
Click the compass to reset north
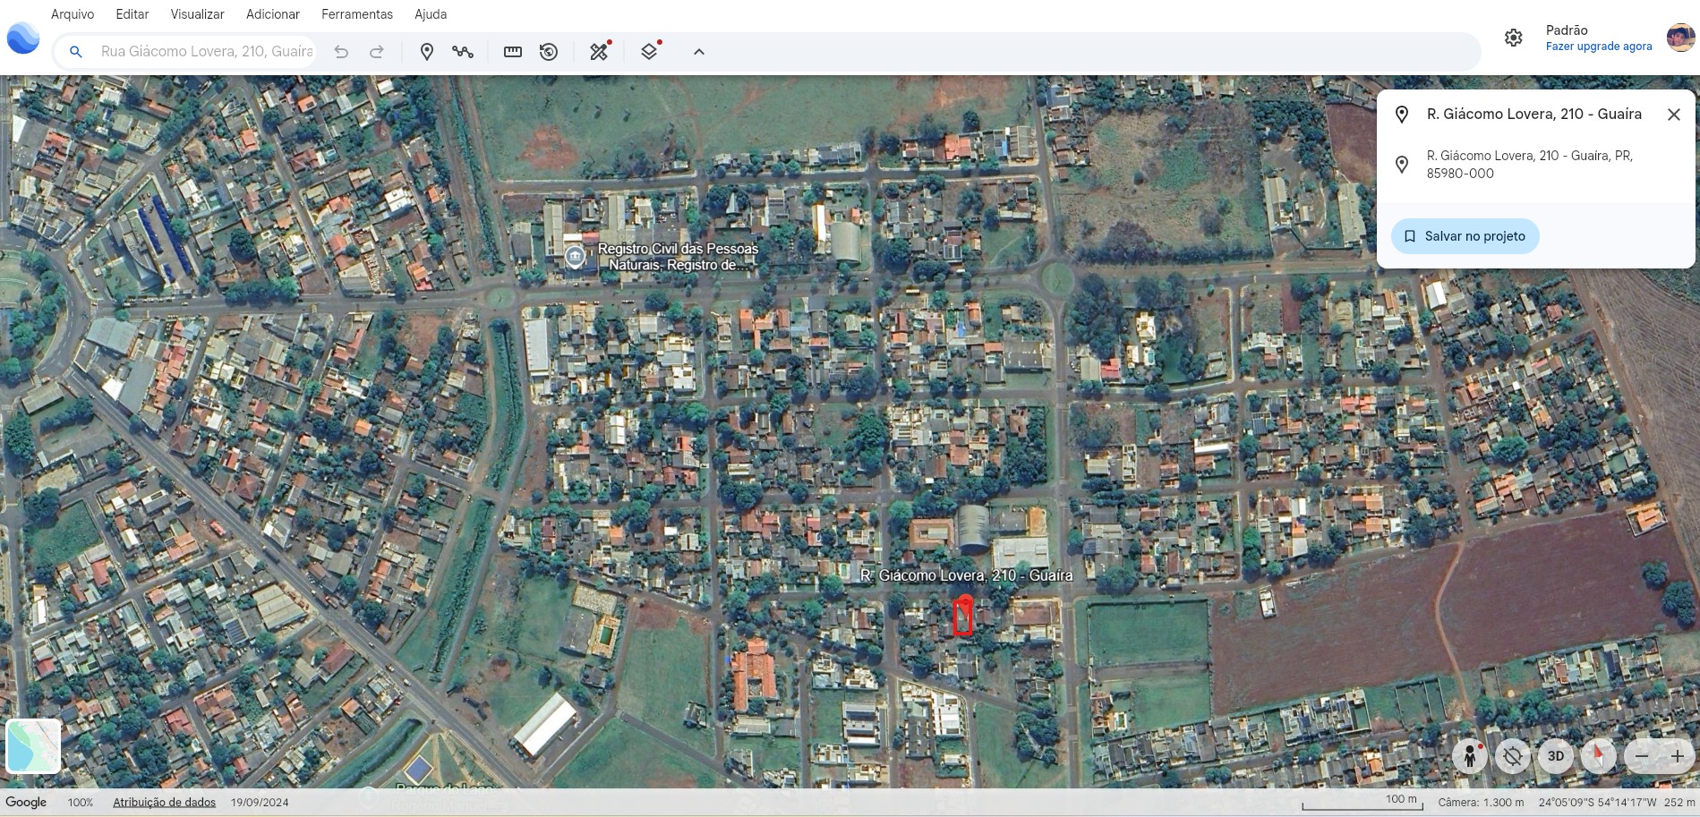pos(1598,756)
